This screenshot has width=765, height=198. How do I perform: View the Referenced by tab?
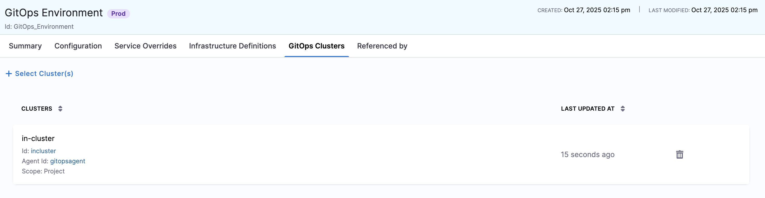click(382, 46)
